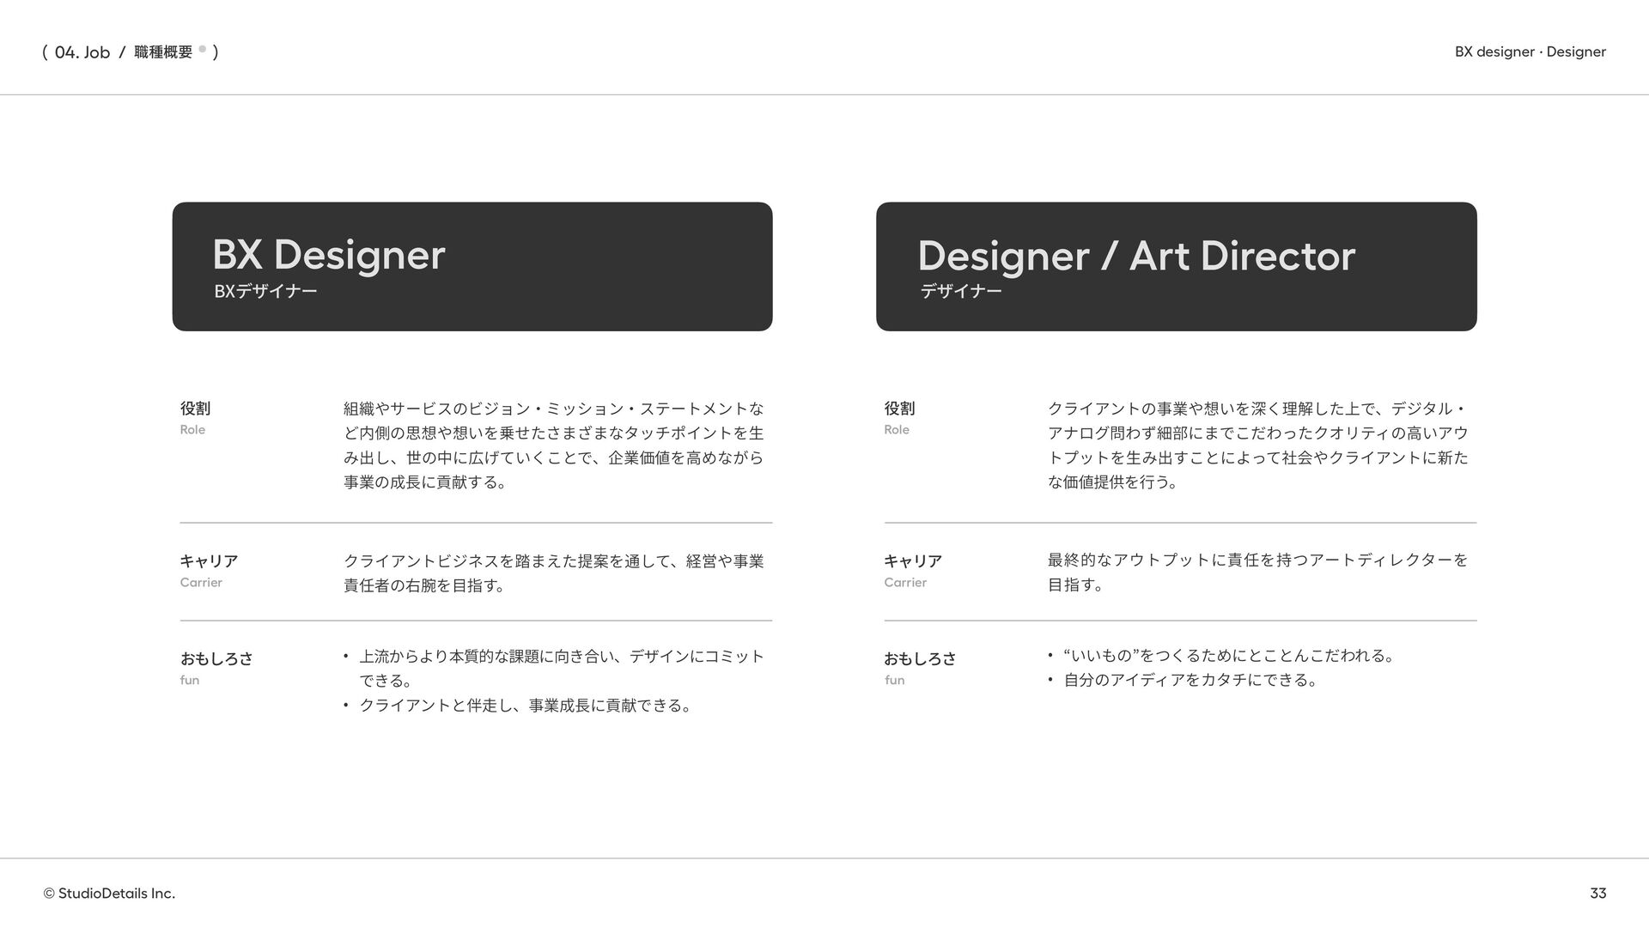Image resolution: width=1649 pixels, height=927 pixels.
Task: Click the bullet about クライアントと伴走し
Action: point(524,706)
